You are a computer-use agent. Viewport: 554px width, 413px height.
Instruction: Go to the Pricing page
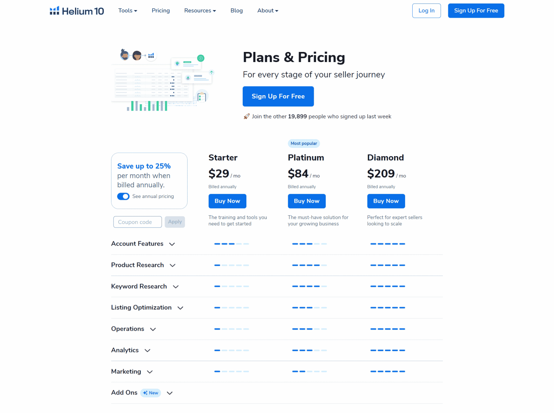click(x=161, y=11)
